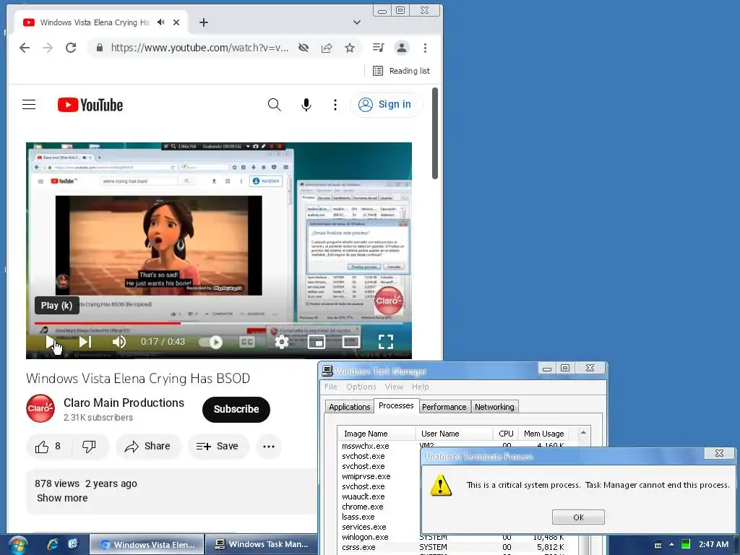This screenshot has width=740, height=555.
Task: Go to the YouTube home logo
Action: [x=90, y=105]
